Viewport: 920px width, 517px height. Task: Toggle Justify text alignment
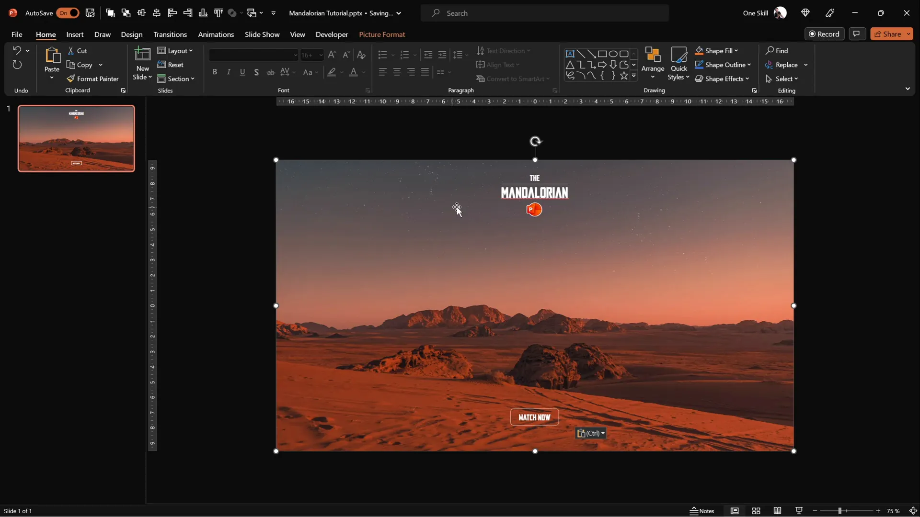[x=425, y=72]
